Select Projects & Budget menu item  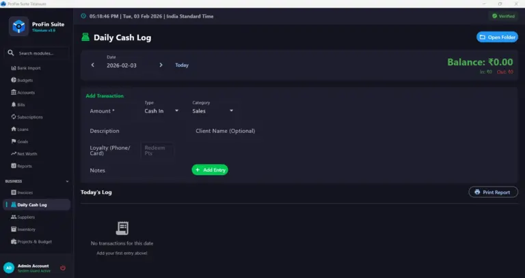tap(34, 241)
